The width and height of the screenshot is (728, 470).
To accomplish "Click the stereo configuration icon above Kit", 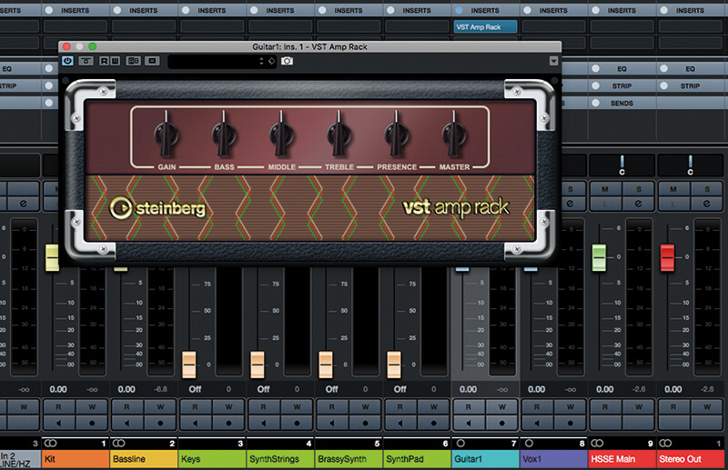I will tap(50, 443).
